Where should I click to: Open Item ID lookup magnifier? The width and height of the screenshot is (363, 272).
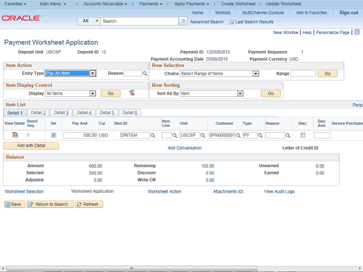[x=153, y=135]
